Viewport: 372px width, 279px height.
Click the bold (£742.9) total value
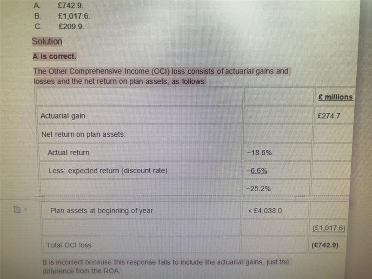(x=325, y=245)
